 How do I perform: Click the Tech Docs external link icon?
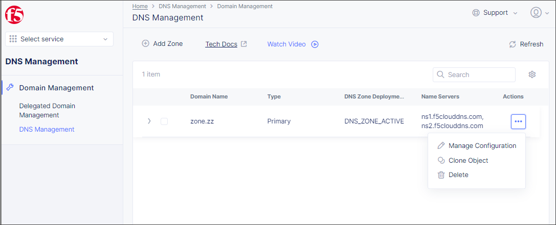point(243,44)
